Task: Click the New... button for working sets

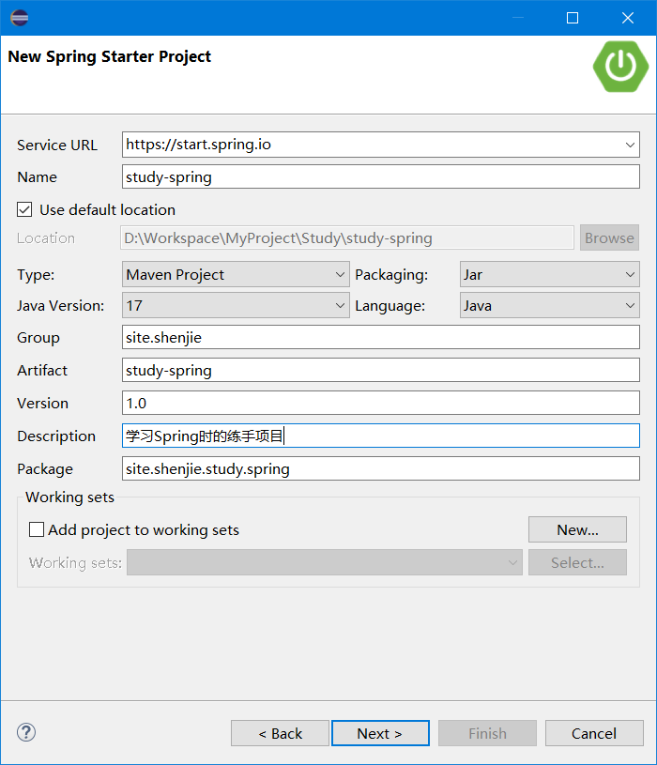Action: [x=577, y=529]
